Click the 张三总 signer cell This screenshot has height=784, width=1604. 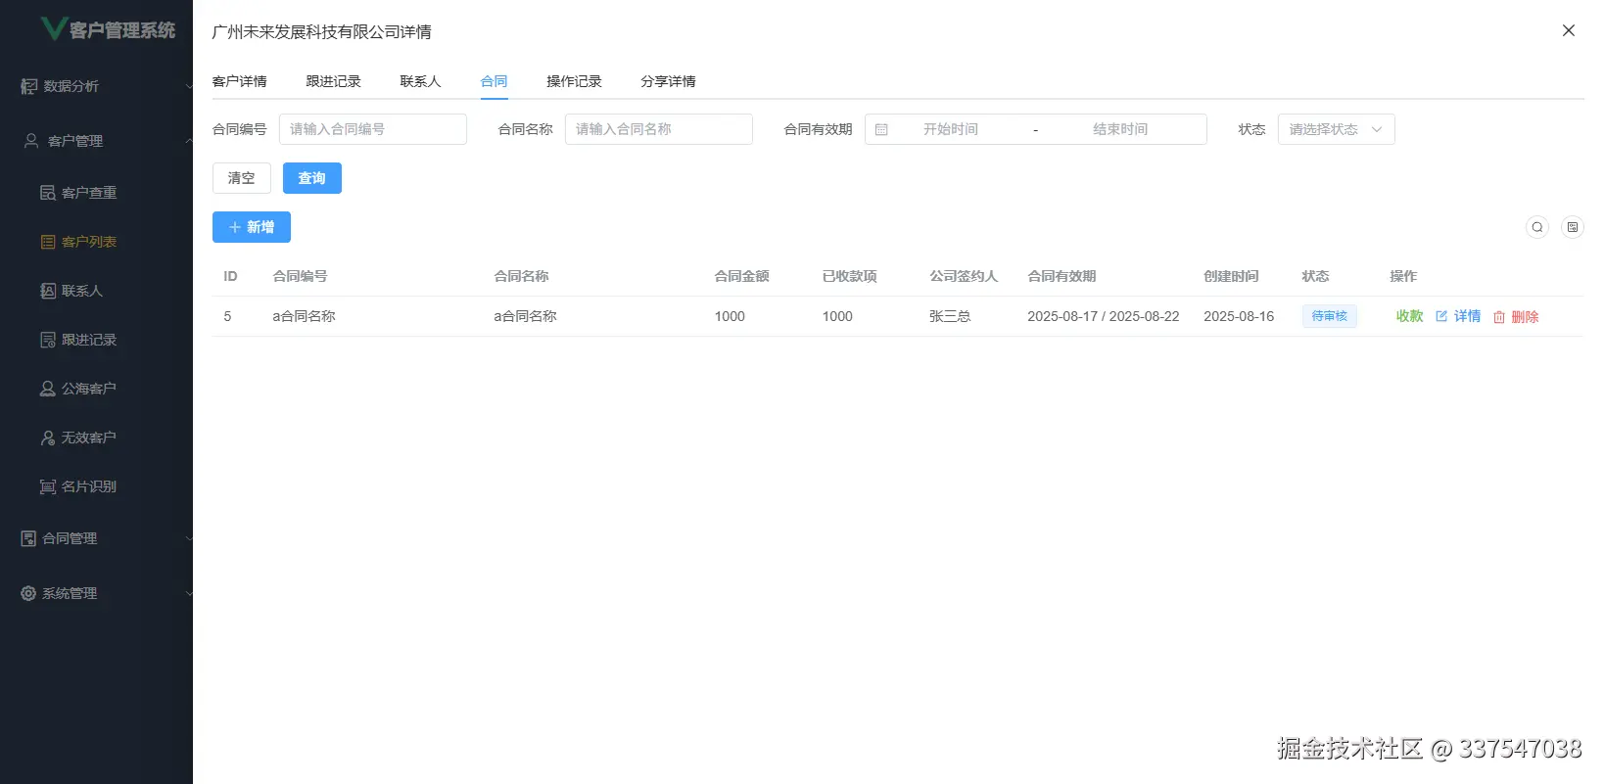pyautogui.click(x=950, y=316)
